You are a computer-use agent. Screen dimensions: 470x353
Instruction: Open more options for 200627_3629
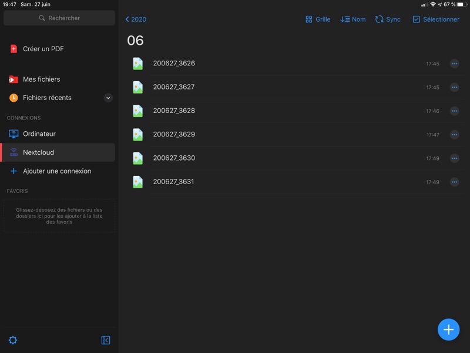click(454, 135)
